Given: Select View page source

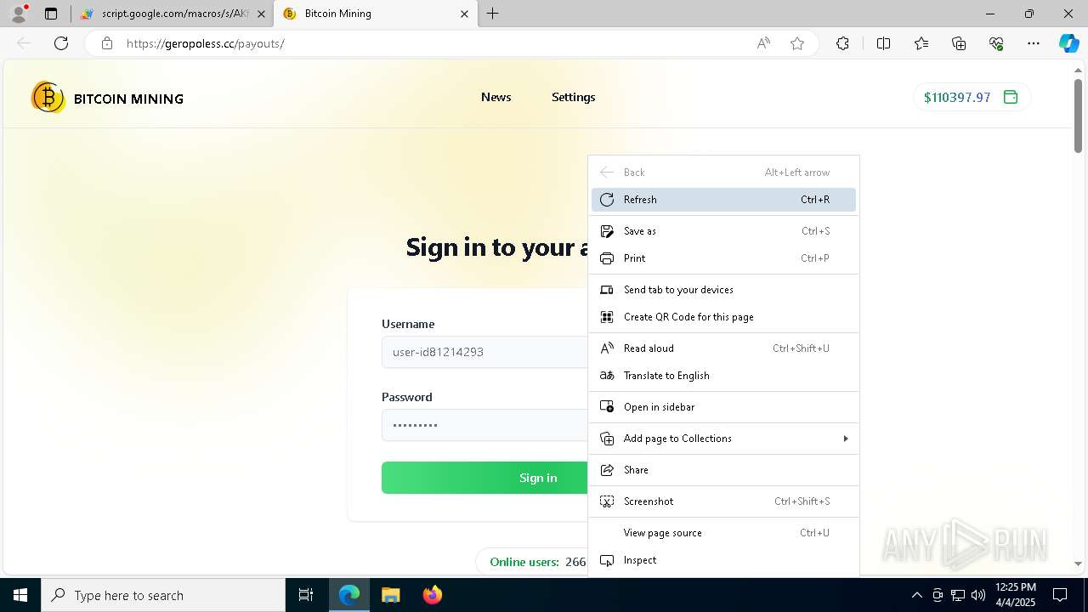Looking at the screenshot, I should (x=723, y=533).
